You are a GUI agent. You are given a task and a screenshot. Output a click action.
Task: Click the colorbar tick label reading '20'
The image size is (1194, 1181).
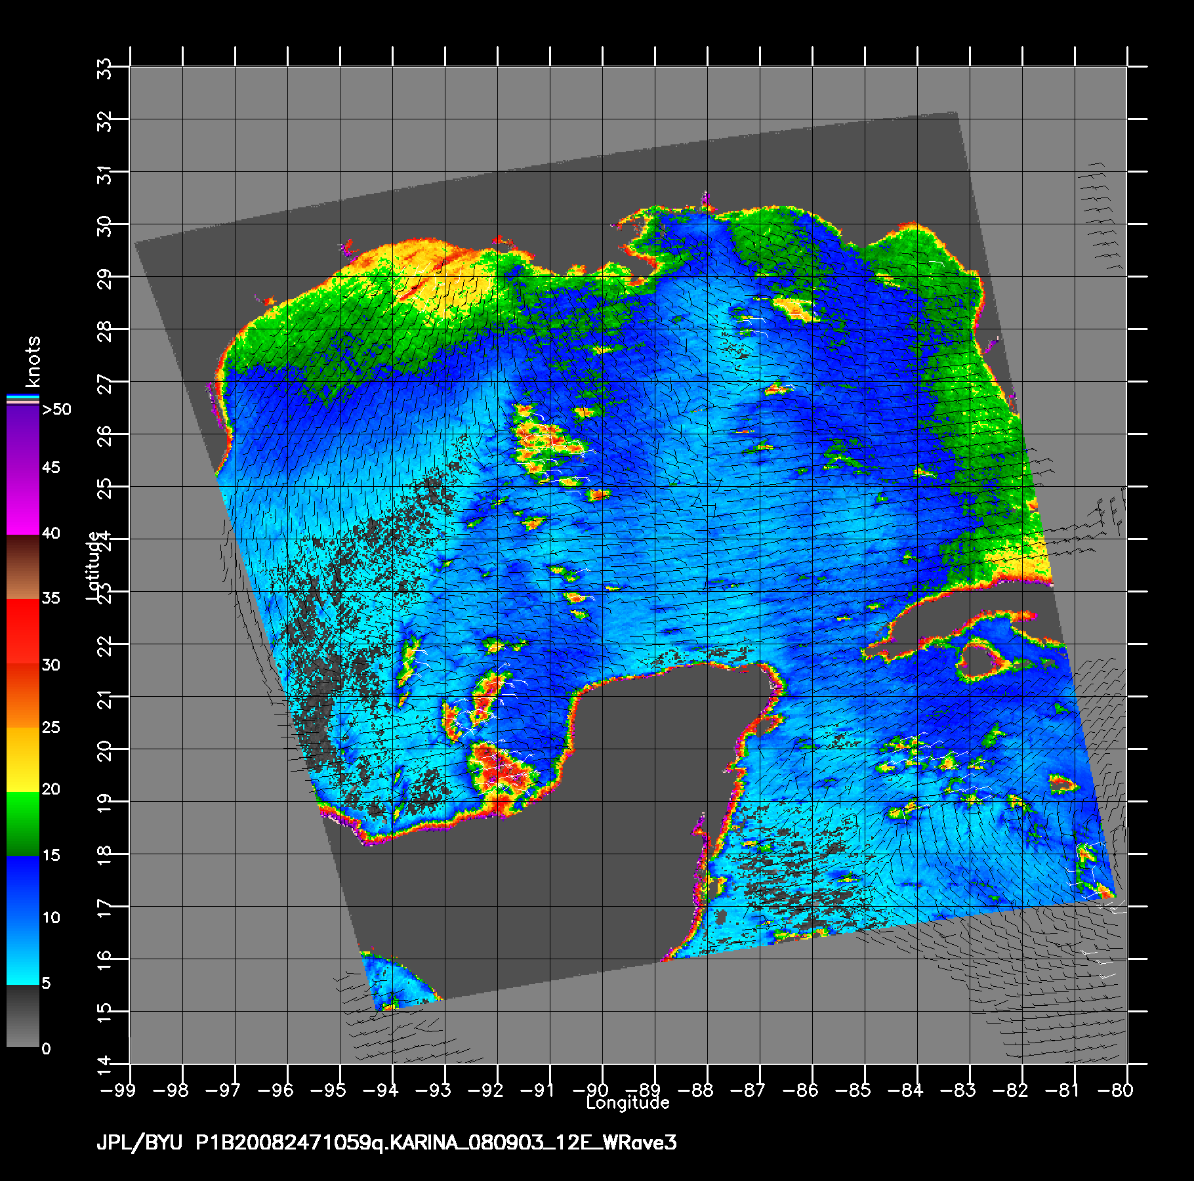click(51, 789)
